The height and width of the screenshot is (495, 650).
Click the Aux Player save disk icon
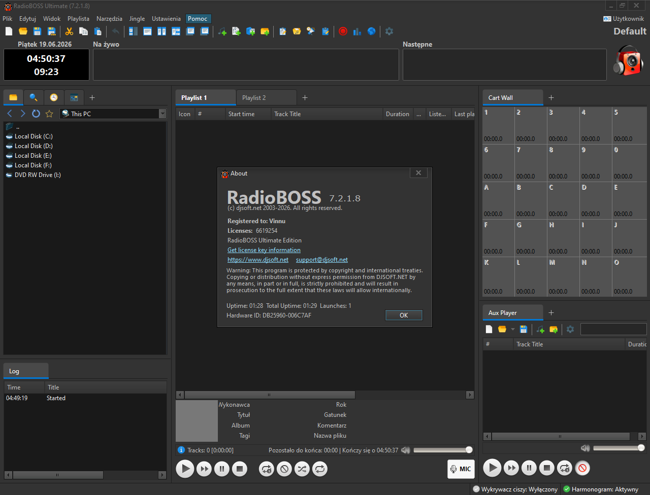click(524, 329)
